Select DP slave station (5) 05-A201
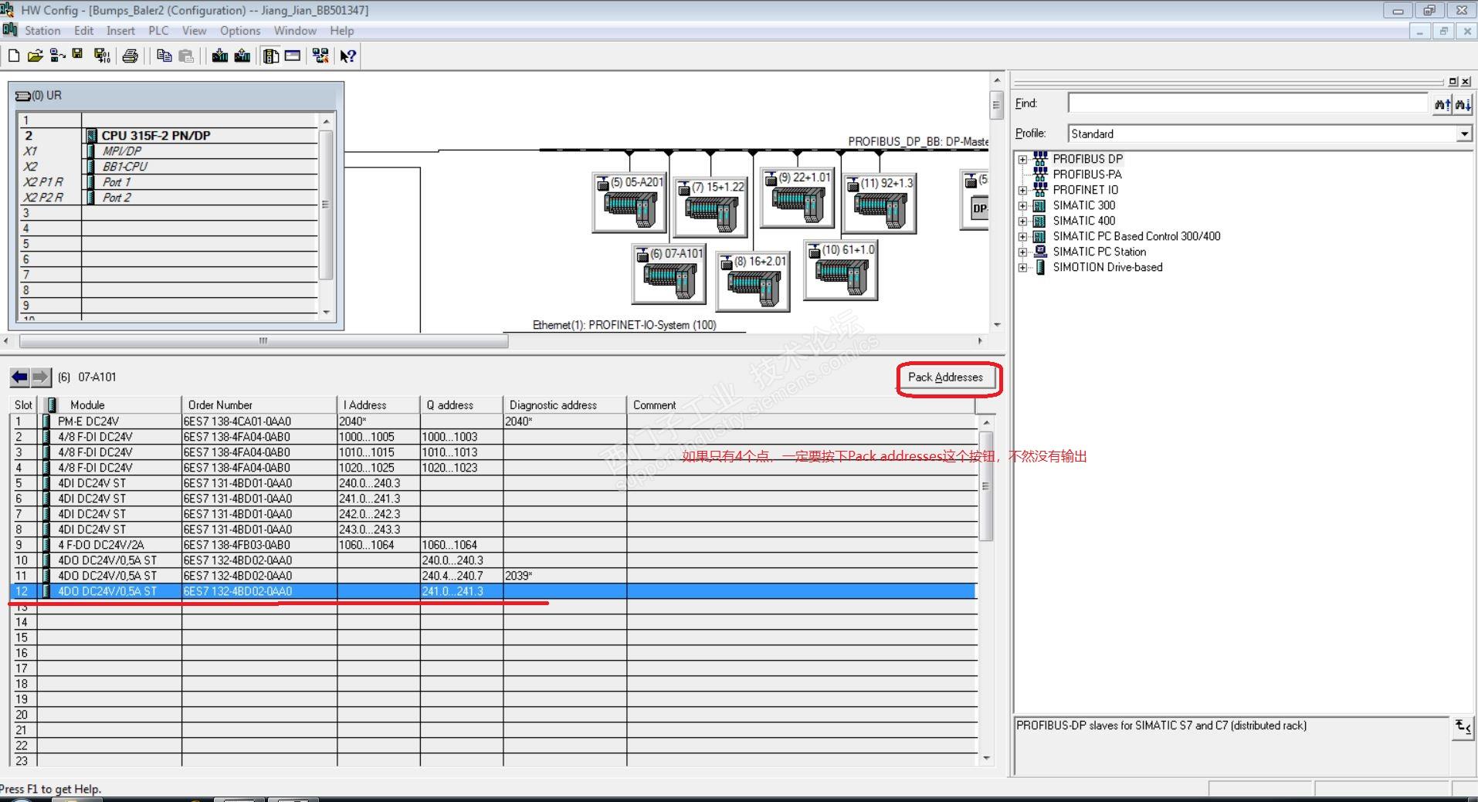 (x=629, y=203)
